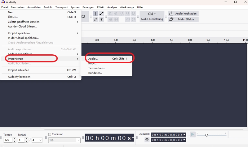Click the loop playback icon
This screenshot has height=147, width=248.
[x=83, y=16]
